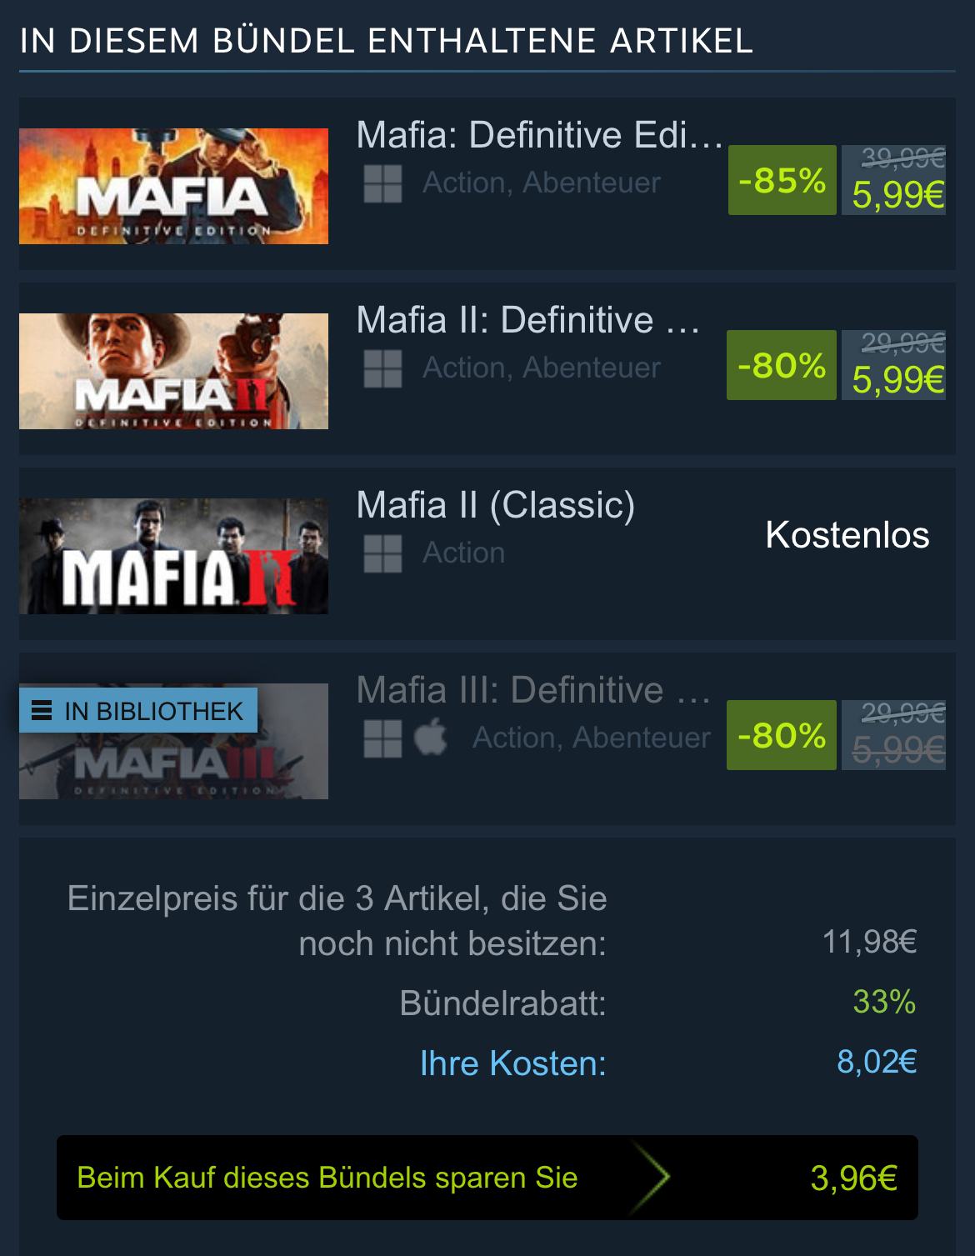The height and width of the screenshot is (1256, 975).
Task: Open the Mafia II (Classic) title link
Action: click(496, 505)
